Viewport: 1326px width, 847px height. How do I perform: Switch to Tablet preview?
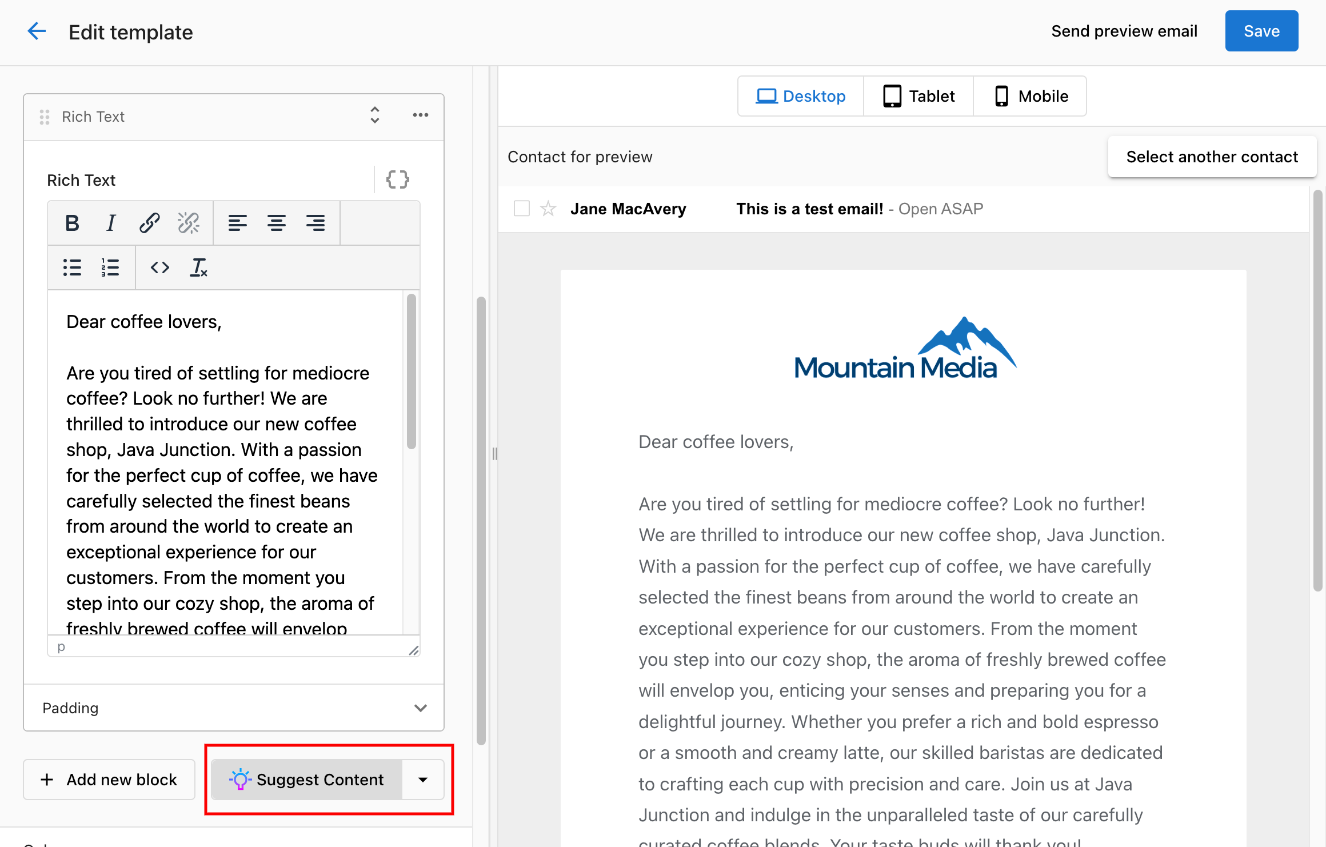pyautogui.click(x=918, y=96)
